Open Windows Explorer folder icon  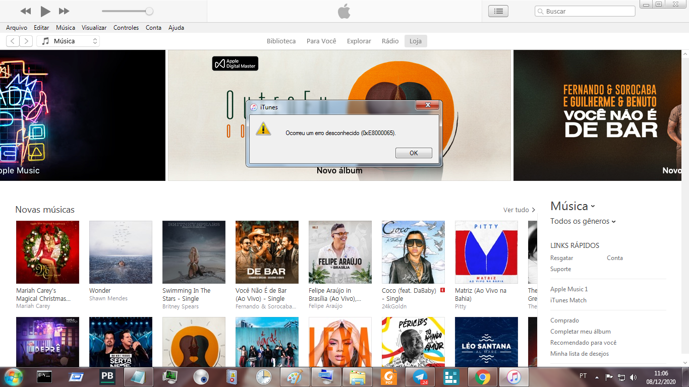pyautogui.click(x=357, y=376)
